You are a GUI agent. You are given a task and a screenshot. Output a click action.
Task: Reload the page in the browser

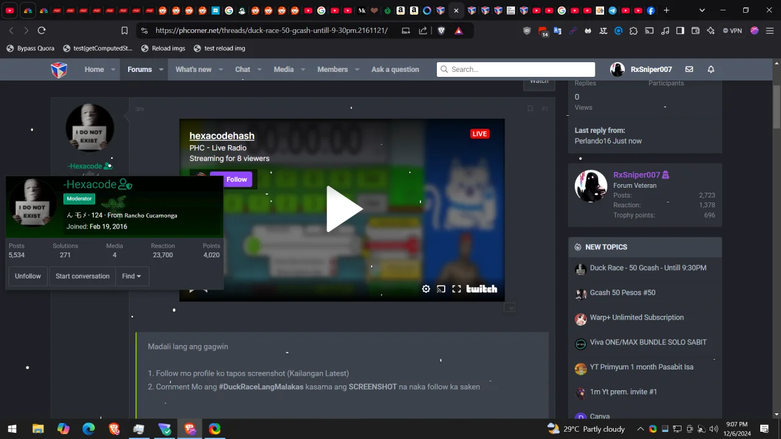[41, 30]
